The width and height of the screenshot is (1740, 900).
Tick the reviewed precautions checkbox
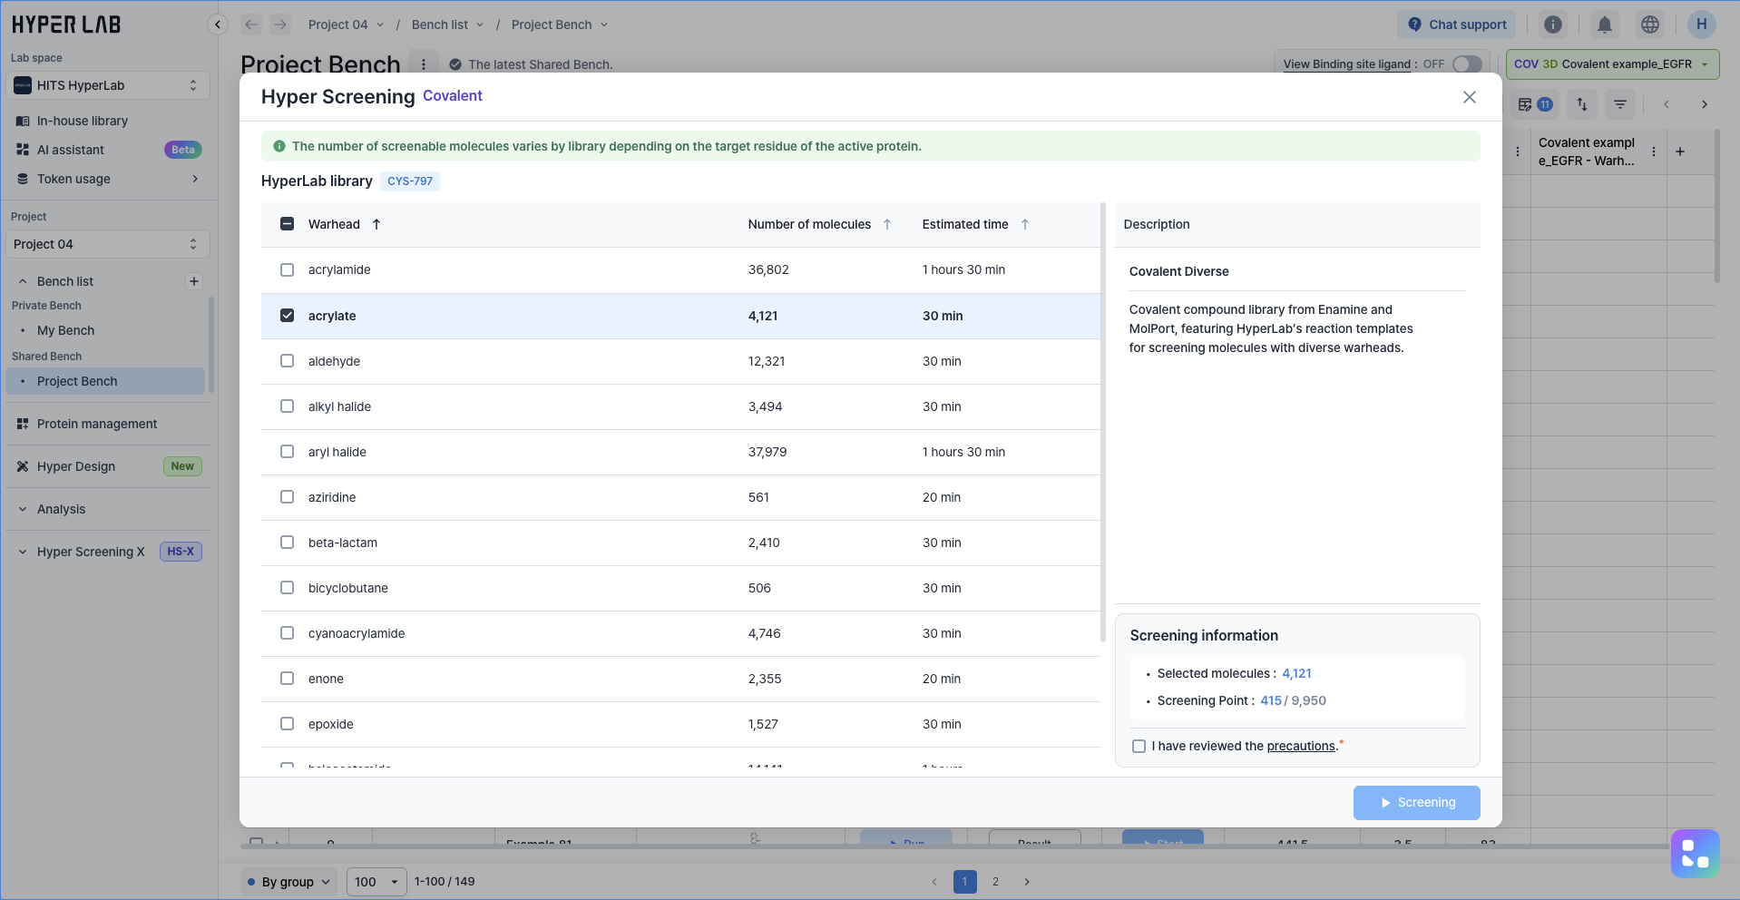pyautogui.click(x=1139, y=746)
